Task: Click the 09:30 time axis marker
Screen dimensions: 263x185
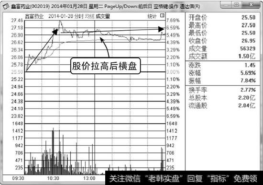Action: (x=18, y=178)
